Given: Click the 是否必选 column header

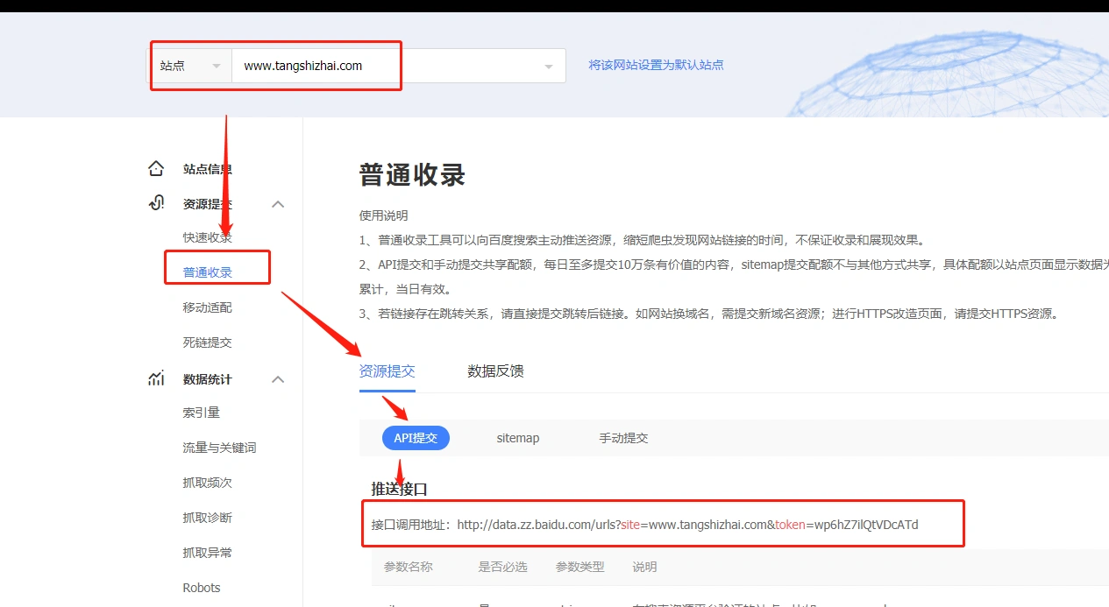Looking at the screenshot, I should (x=503, y=567).
